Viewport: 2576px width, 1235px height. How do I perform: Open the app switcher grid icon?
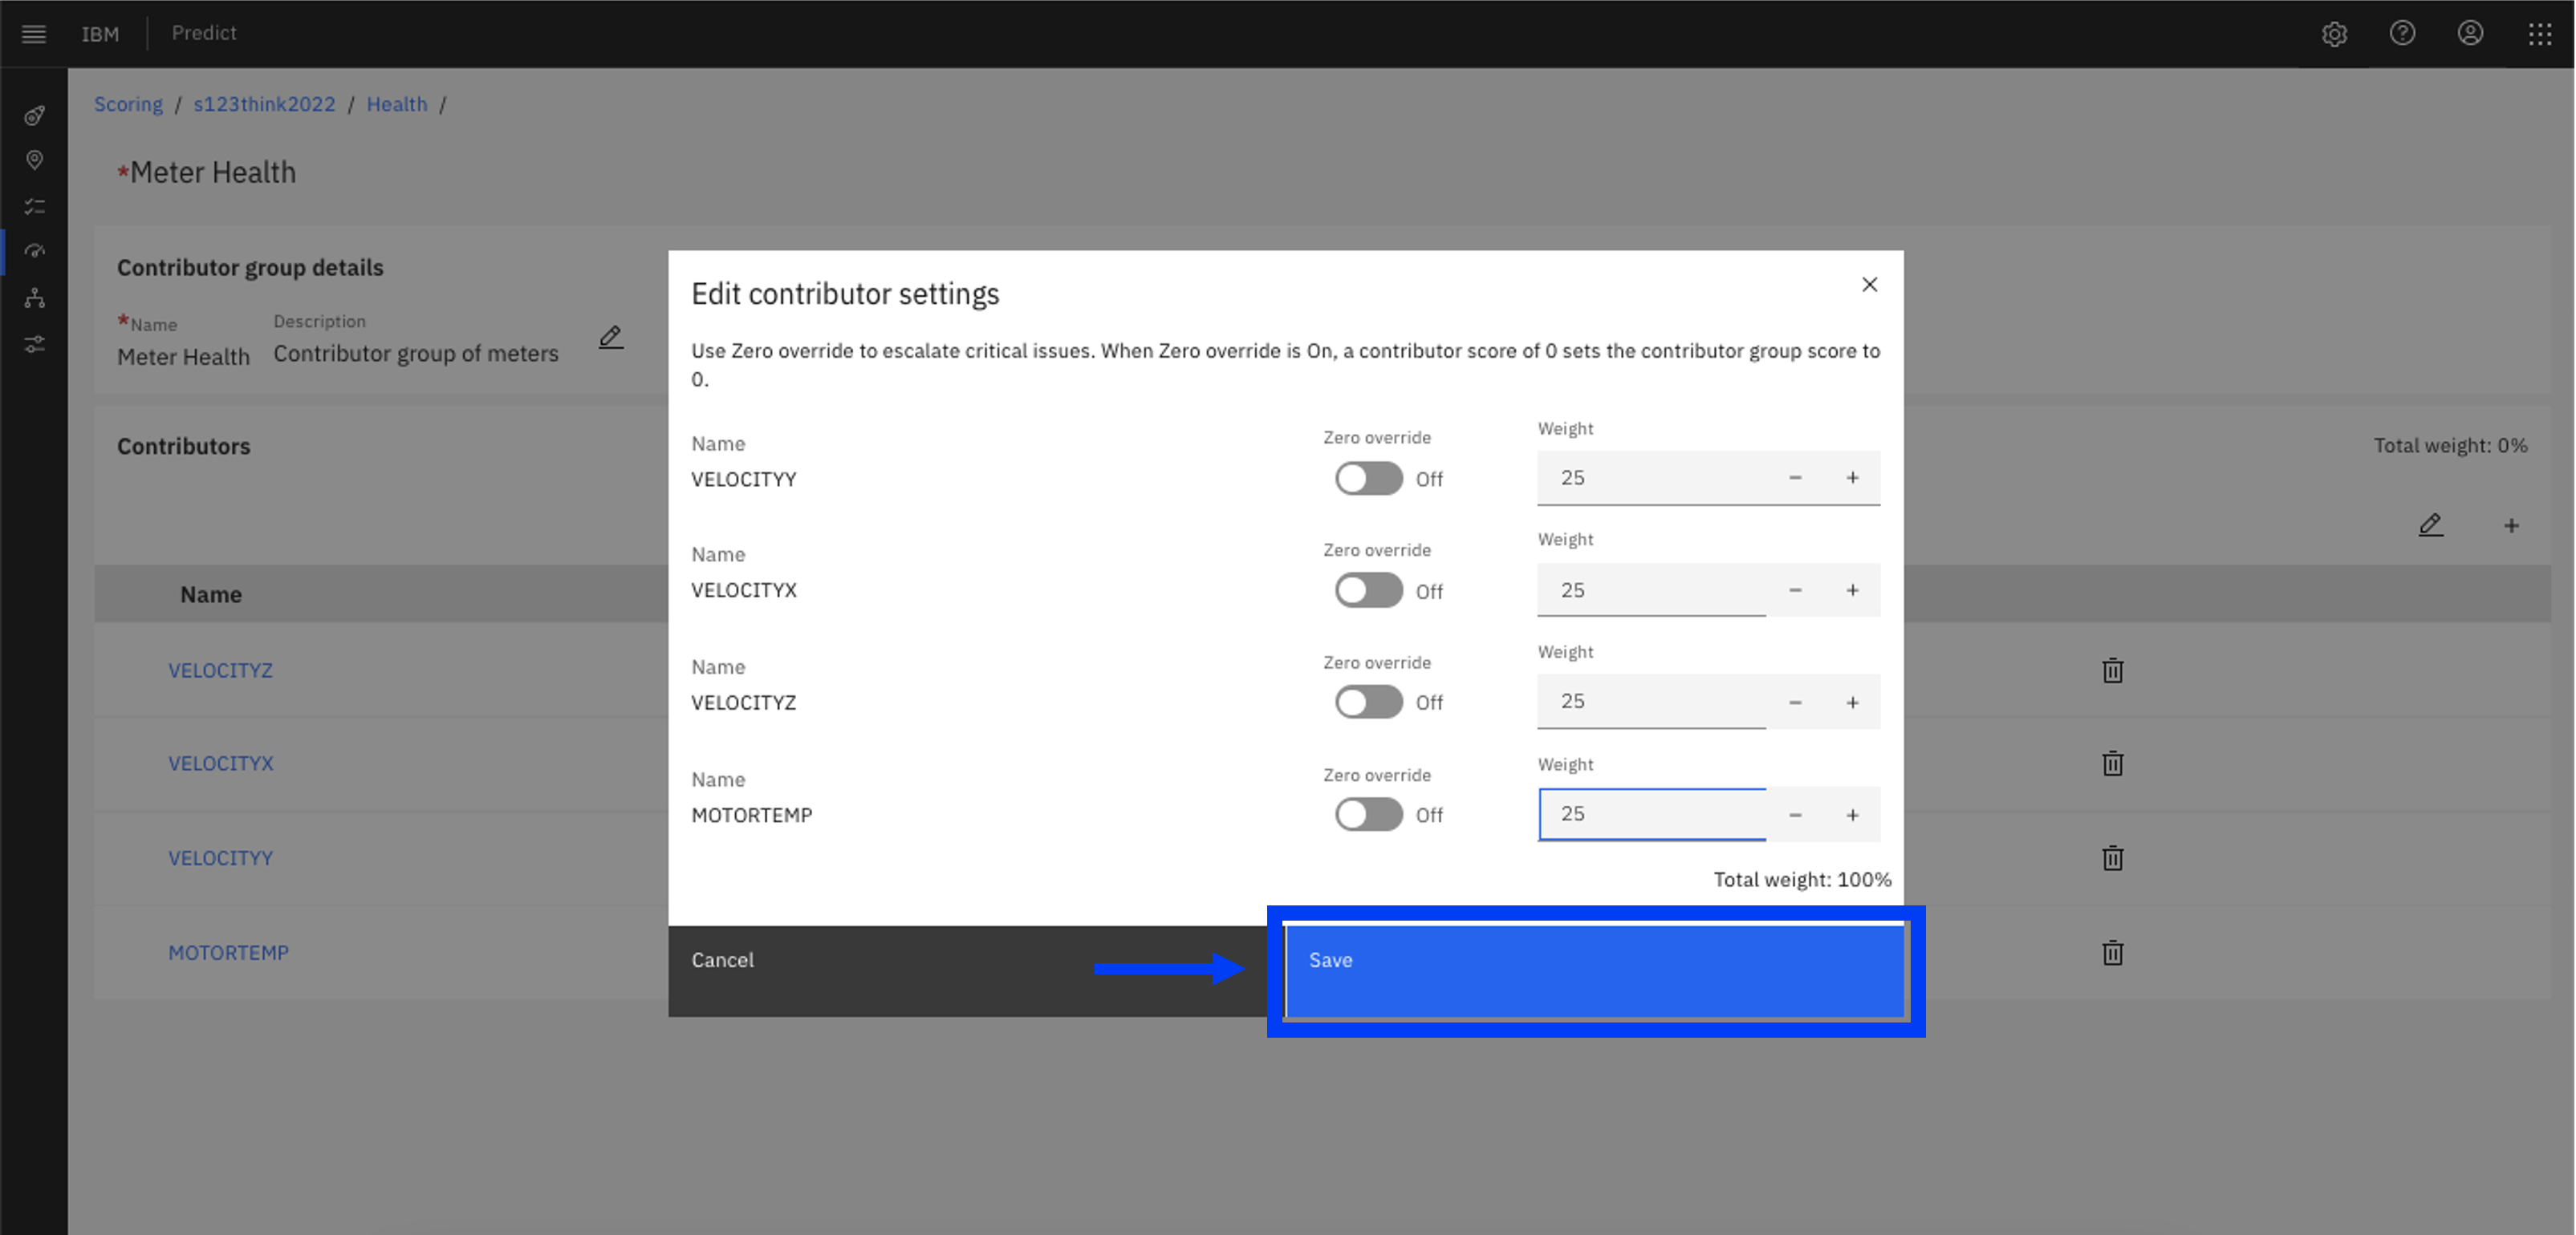(x=2540, y=34)
